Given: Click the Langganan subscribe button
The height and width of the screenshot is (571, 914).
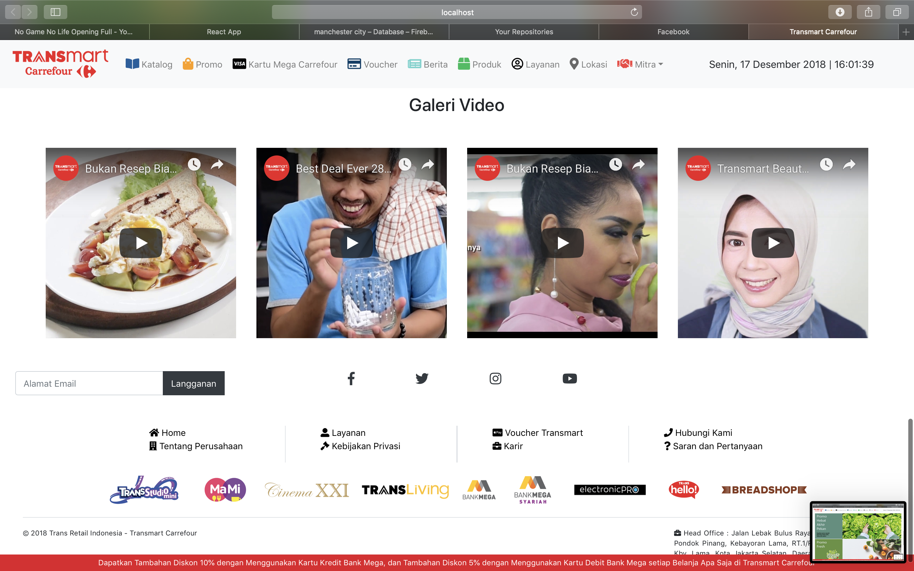Looking at the screenshot, I should 193,383.
